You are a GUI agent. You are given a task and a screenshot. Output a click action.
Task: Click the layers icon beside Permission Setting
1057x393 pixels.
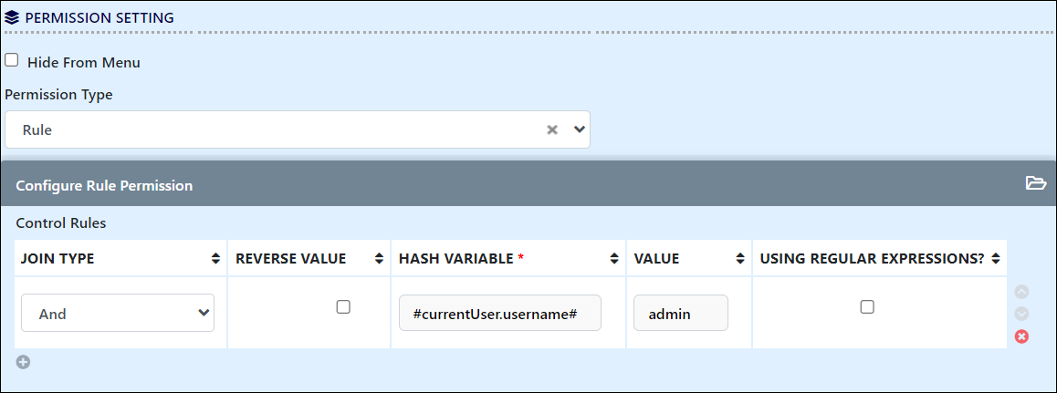13,17
